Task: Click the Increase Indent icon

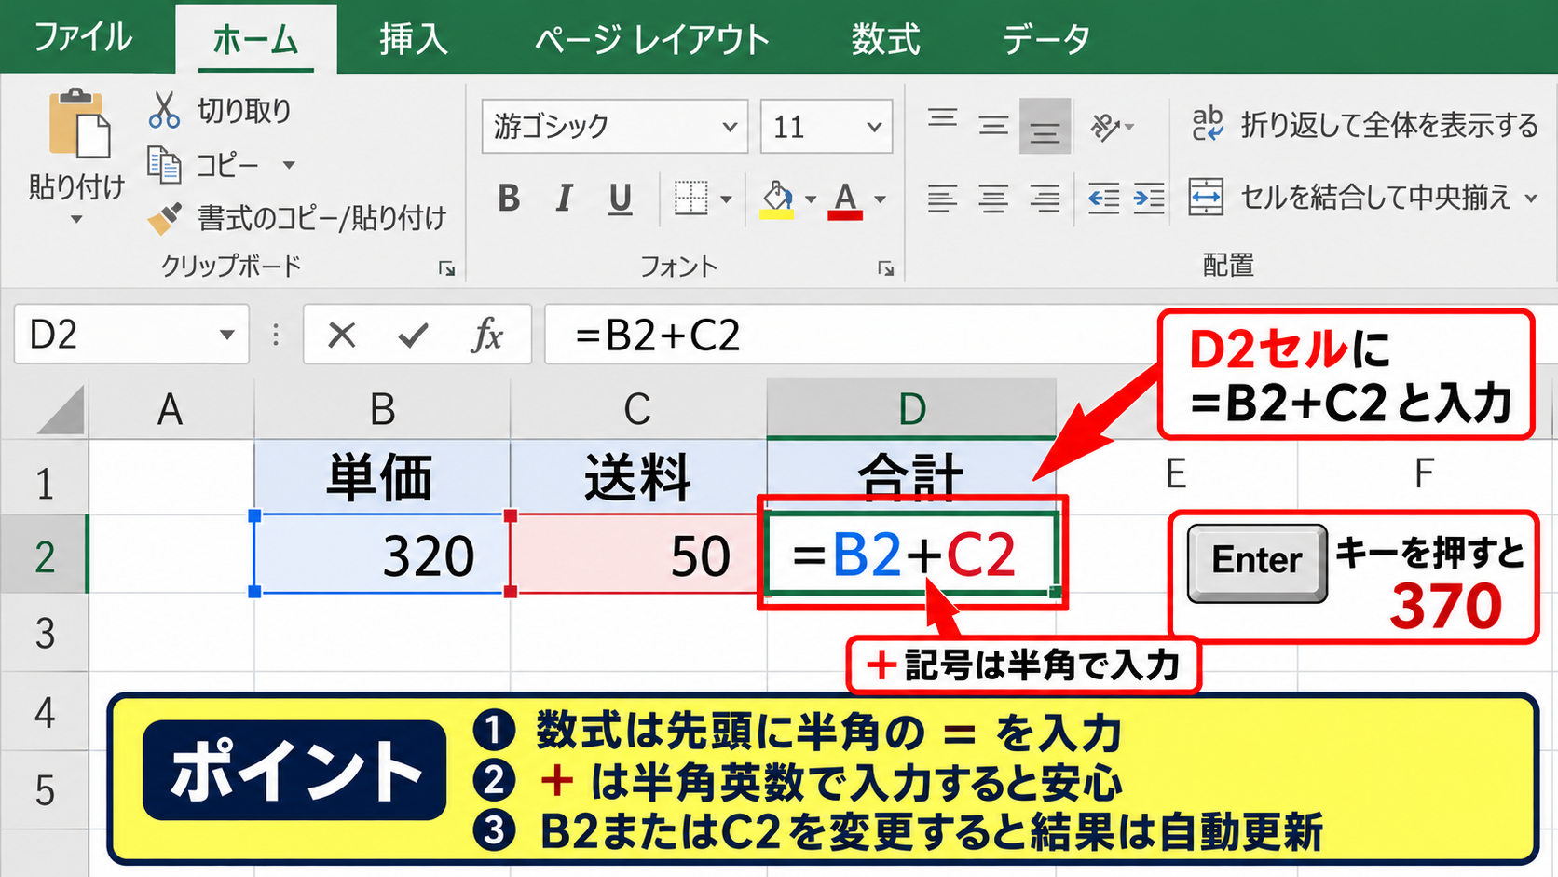Action: pyautogui.click(x=1149, y=198)
